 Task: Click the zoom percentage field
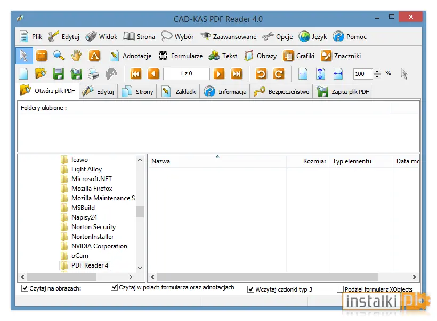[x=363, y=74]
